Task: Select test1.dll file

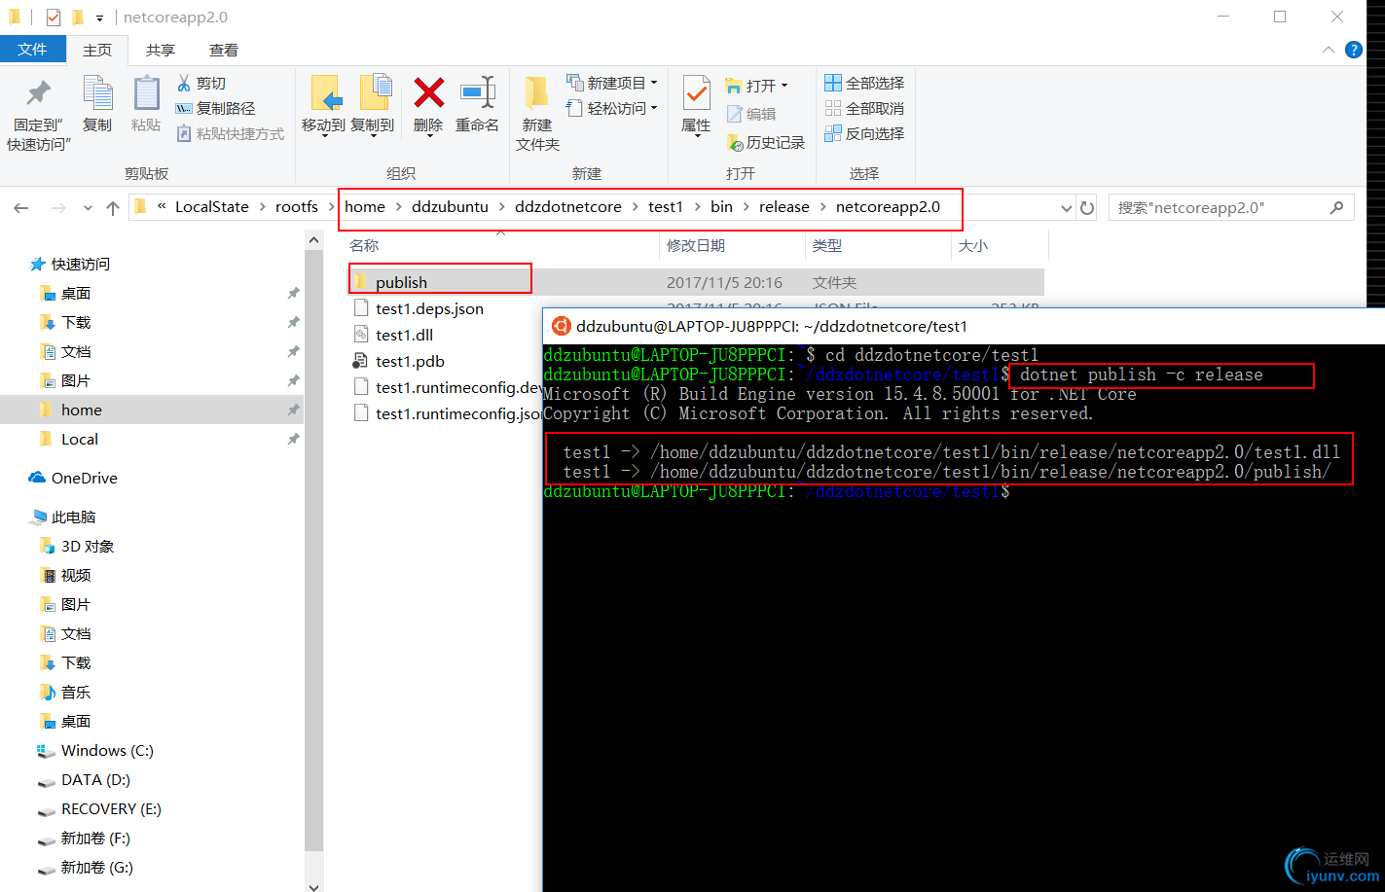Action: click(x=404, y=335)
